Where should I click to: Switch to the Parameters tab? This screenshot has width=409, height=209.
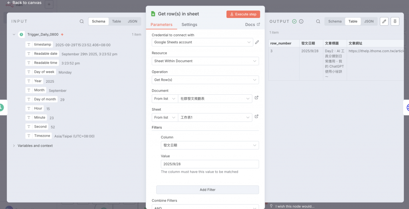[x=161, y=24]
